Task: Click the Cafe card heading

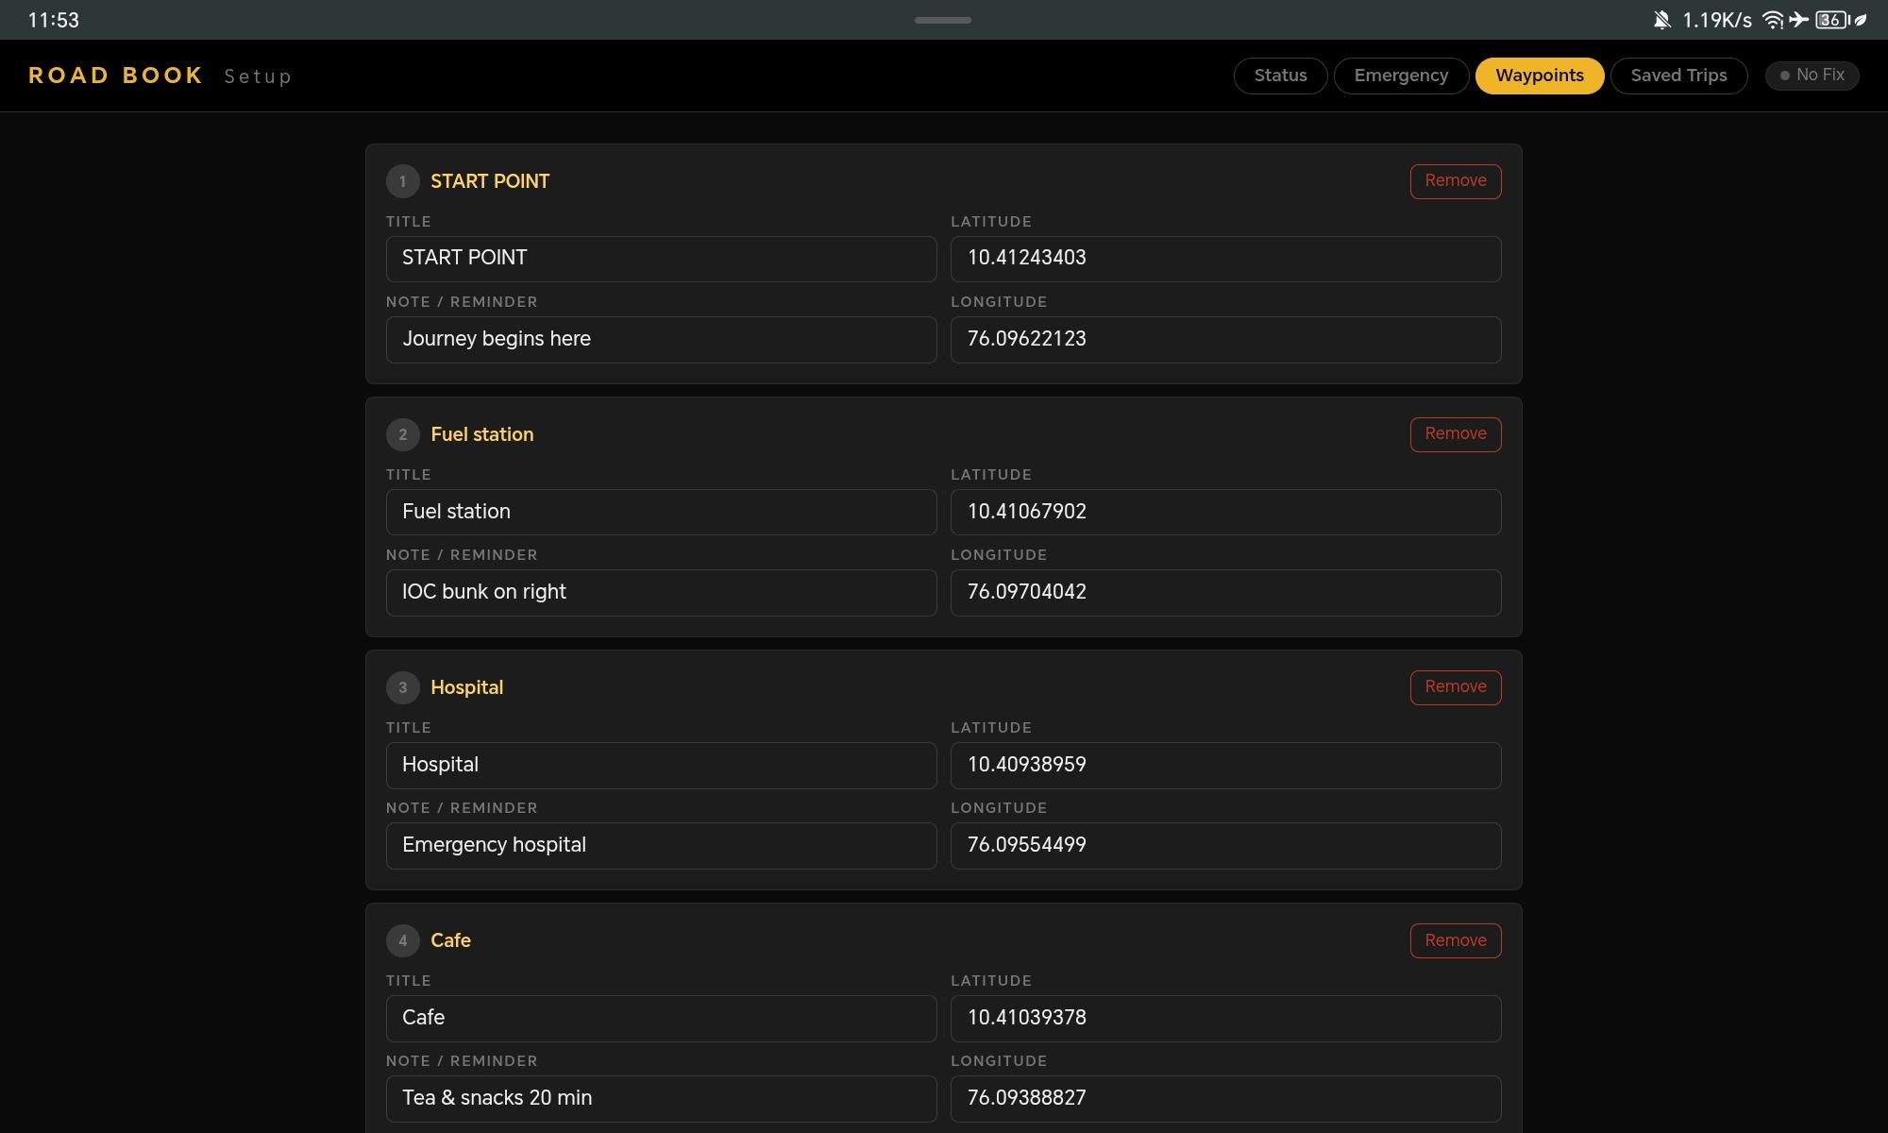Action: (450, 940)
